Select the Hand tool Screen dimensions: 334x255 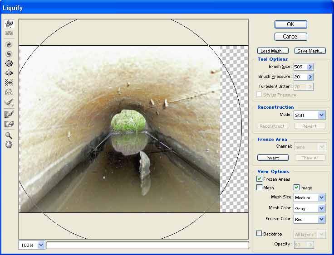[x=9, y=144]
